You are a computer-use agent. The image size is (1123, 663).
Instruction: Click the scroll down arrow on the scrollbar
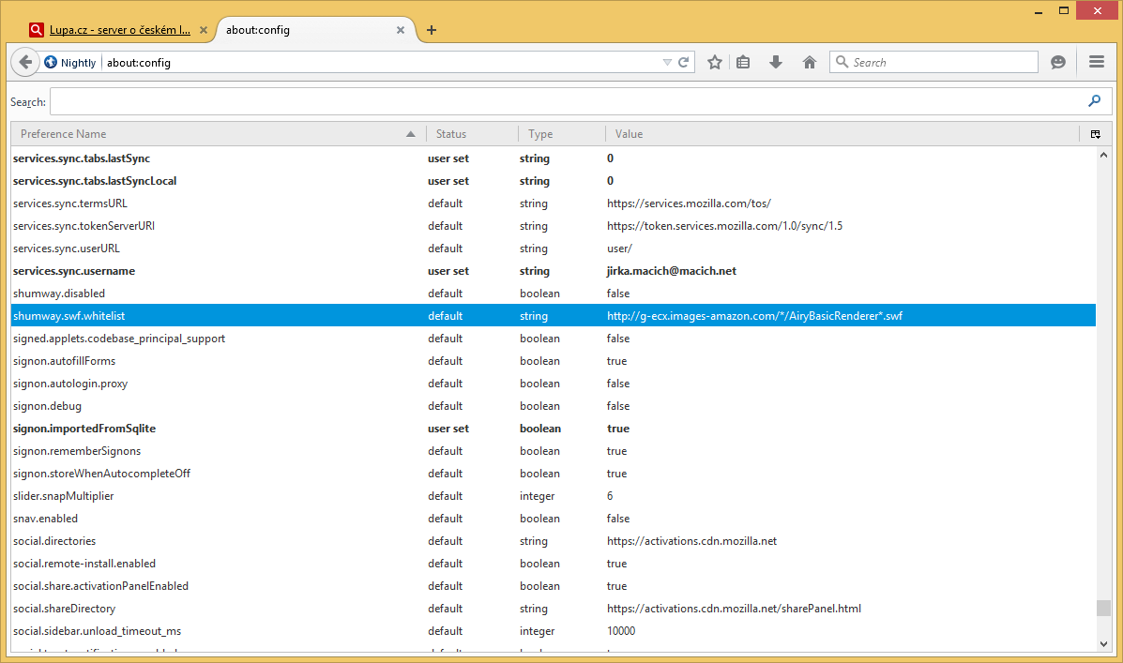click(x=1104, y=643)
